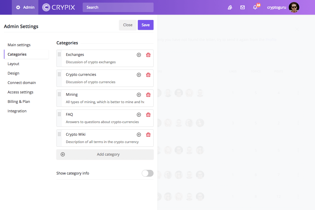Screen dimensions: 315x210
Task: Delete the Exchanges category with trash icon
Action: [x=148, y=55]
